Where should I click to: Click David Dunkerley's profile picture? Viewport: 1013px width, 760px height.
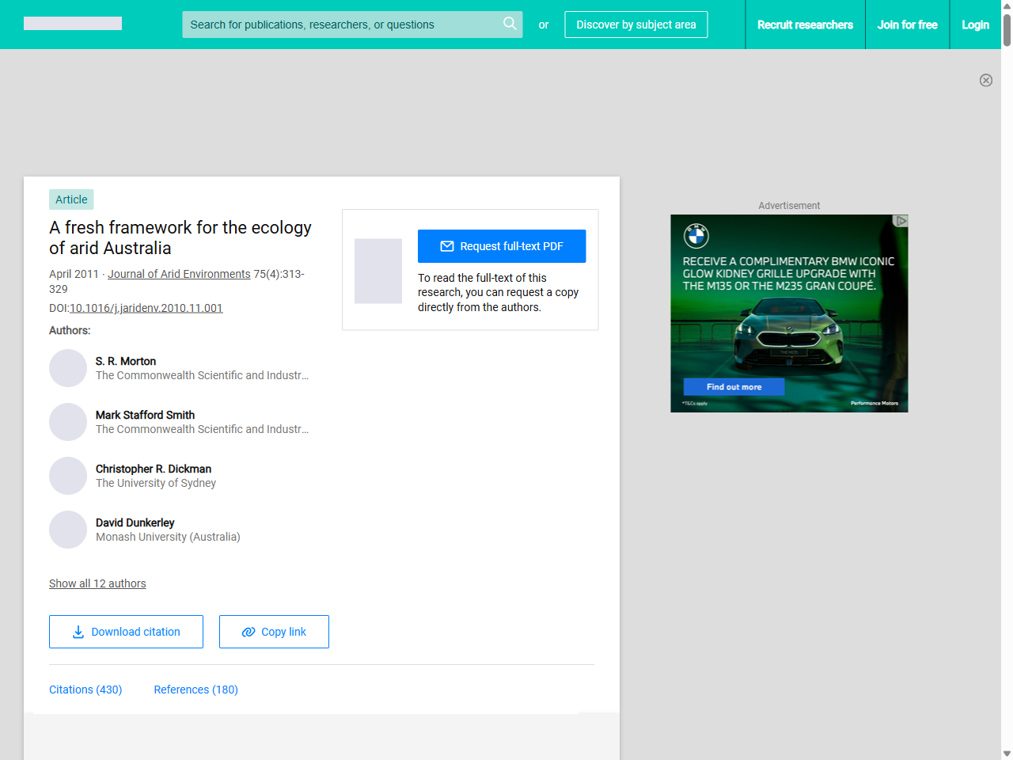68,530
